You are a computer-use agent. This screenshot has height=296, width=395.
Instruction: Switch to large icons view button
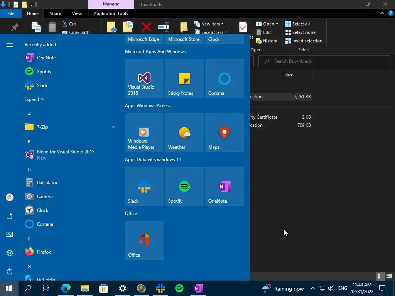pyautogui.click(x=389, y=276)
